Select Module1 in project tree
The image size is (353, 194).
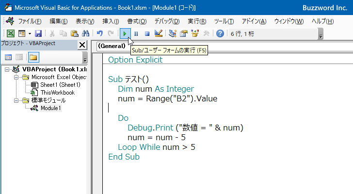click(x=50, y=108)
